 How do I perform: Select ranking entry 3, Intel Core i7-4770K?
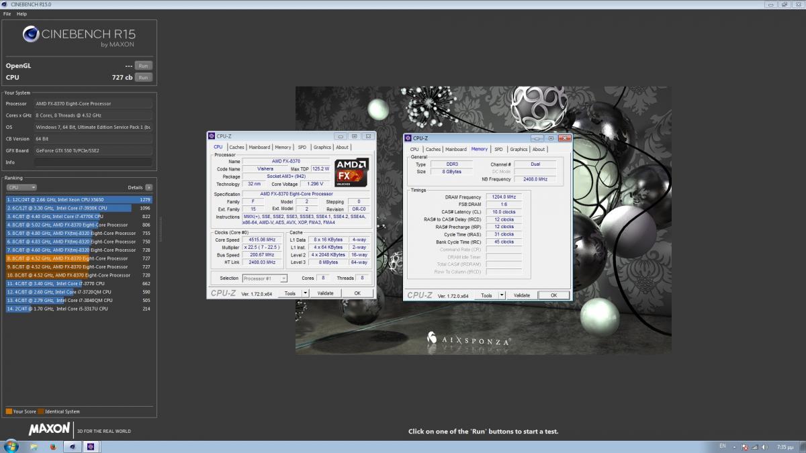79,216
